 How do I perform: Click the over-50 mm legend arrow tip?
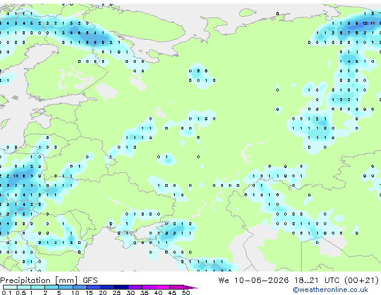pyautogui.click(x=190, y=288)
